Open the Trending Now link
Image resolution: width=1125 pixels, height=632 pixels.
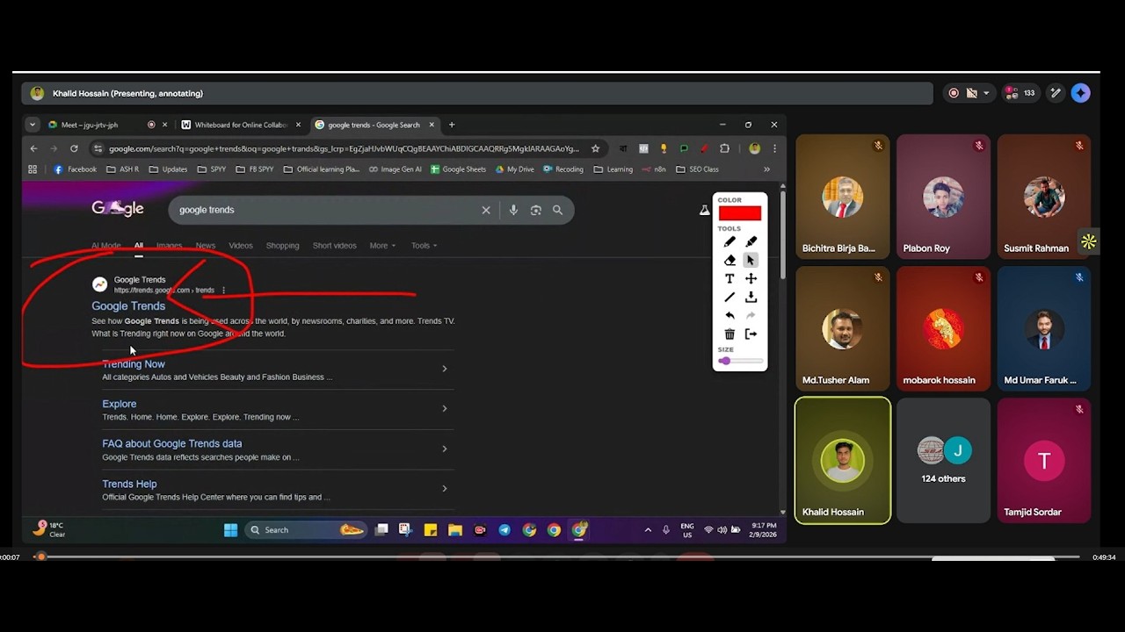[x=134, y=364]
